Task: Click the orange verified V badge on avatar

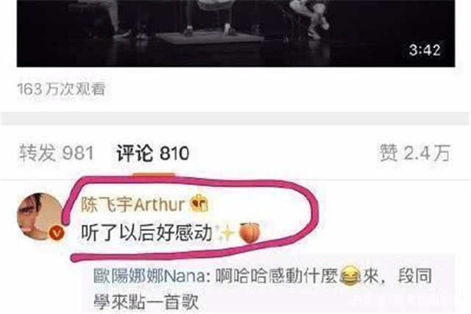Action: click(57, 232)
